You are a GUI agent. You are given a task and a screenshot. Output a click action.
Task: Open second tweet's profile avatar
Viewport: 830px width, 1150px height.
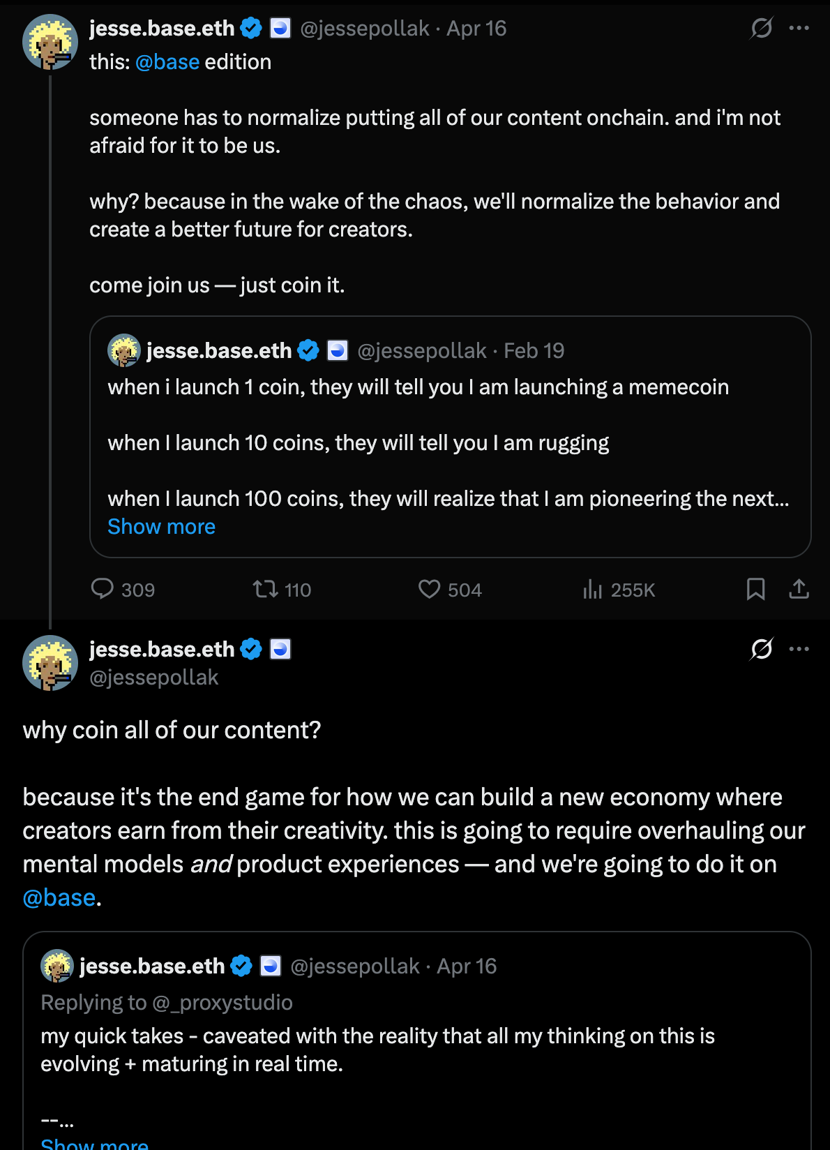(50, 663)
